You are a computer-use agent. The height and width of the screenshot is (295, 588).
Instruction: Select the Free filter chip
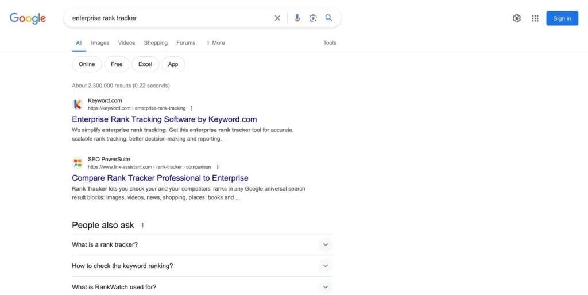pos(117,64)
